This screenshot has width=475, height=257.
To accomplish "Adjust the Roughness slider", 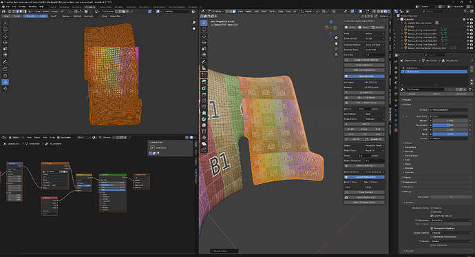I will click(x=450, y=125).
